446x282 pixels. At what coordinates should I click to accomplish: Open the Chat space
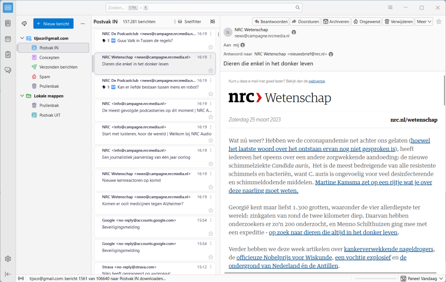point(8,70)
